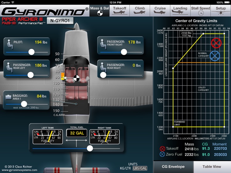
Task: Click the orange CG arm indicator on scale
Action: pyautogui.click(x=63, y=75)
